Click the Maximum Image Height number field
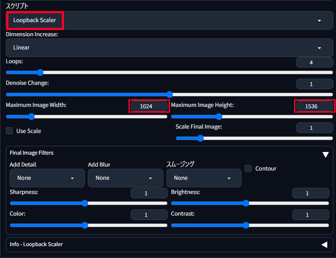The image size is (336, 258). 314,106
